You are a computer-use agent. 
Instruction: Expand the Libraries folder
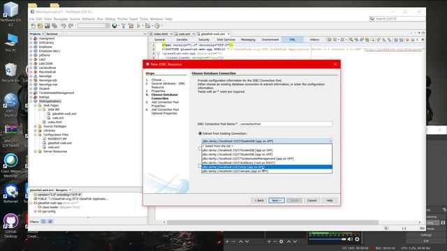click(36, 130)
